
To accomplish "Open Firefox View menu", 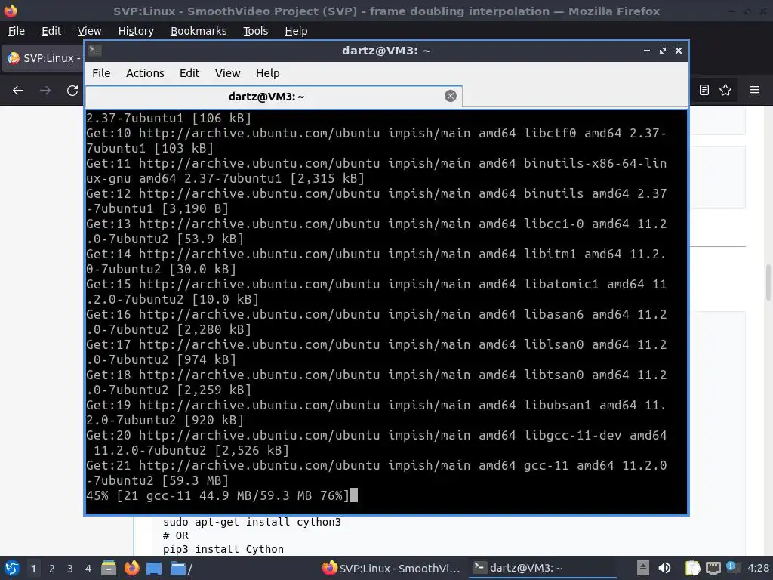I will pos(89,31).
